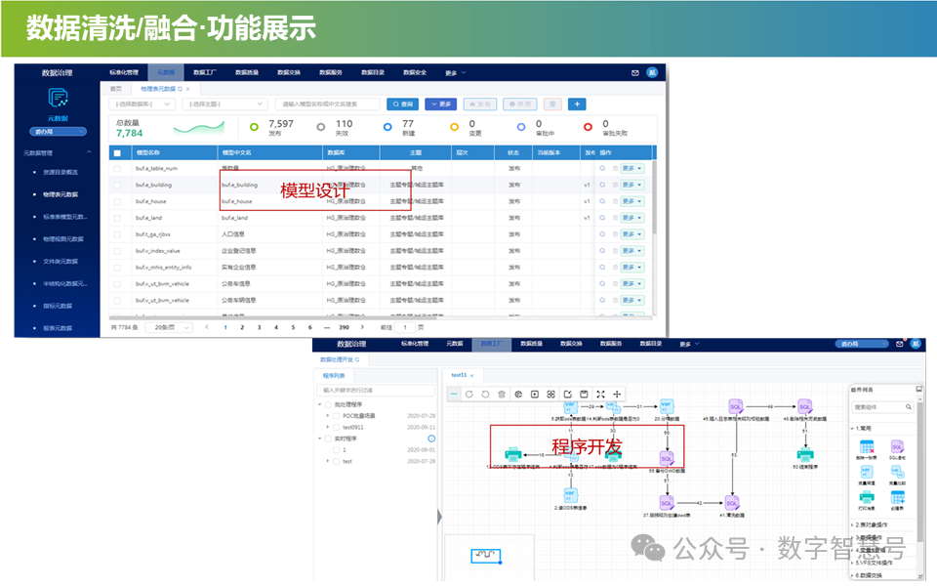Open the 选择主题 dropdown
The height and width of the screenshot is (586, 937).
click(224, 105)
